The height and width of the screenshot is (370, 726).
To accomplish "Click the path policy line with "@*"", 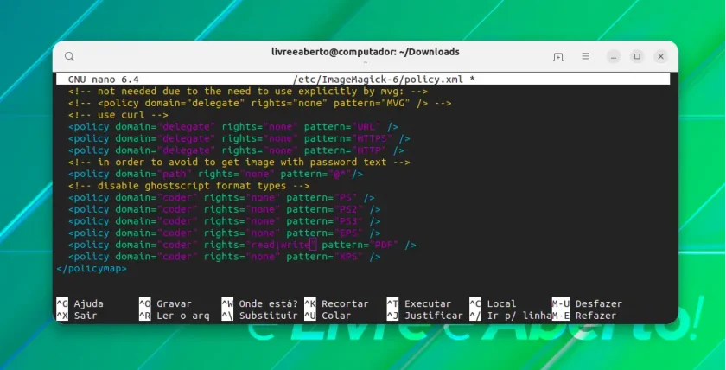I will (216, 174).
